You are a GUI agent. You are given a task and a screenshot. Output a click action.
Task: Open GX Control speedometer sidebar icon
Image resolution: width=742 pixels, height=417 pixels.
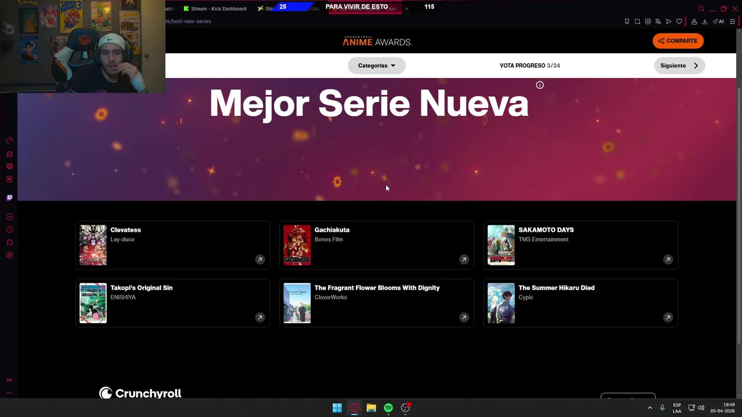click(x=9, y=141)
